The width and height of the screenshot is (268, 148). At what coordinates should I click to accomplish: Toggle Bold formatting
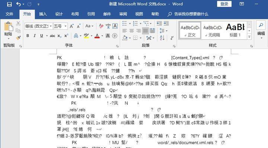click(28, 36)
